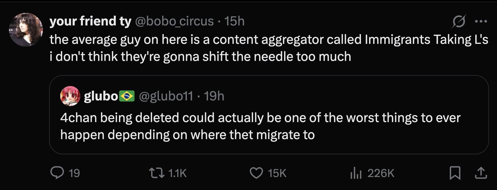Click the 15h tweet timestamp
The width and height of the screenshot is (497, 190).
[234, 21]
